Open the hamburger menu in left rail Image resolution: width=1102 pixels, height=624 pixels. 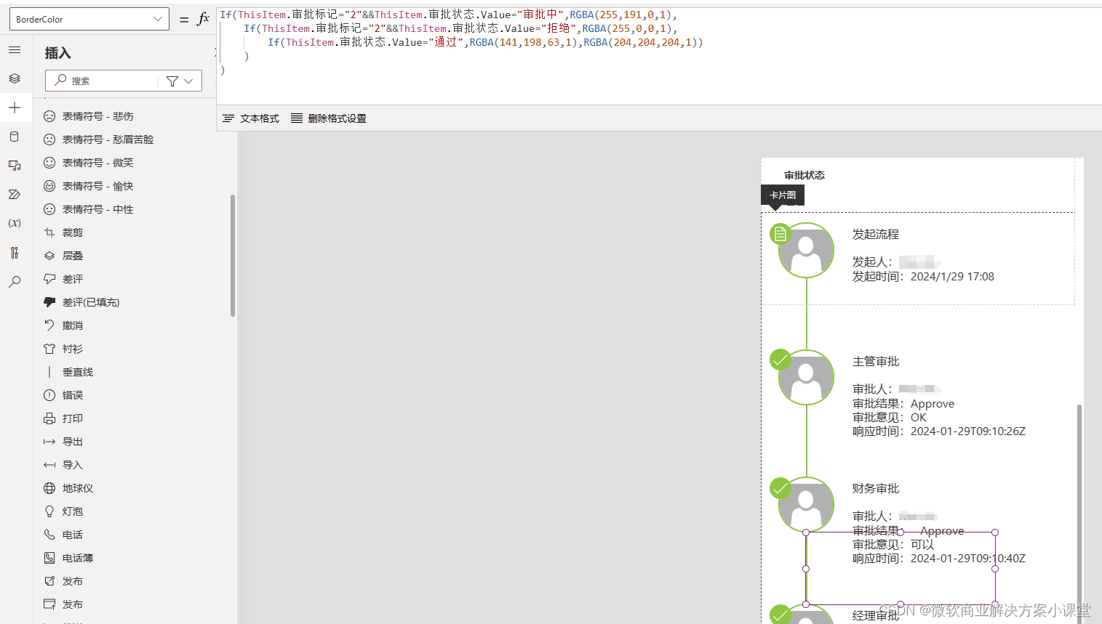coord(15,50)
